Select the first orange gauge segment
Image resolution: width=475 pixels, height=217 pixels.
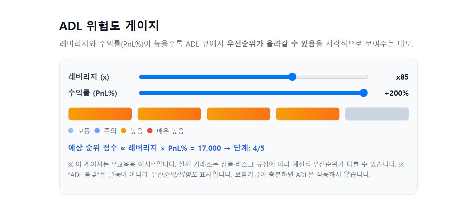click(x=100, y=114)
